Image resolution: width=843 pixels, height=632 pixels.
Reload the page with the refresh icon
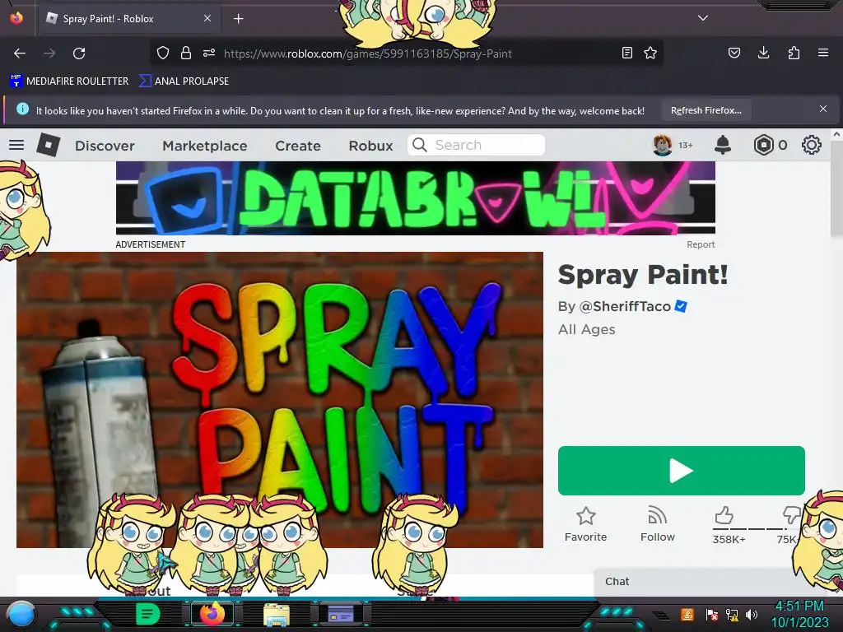[79, 53]
